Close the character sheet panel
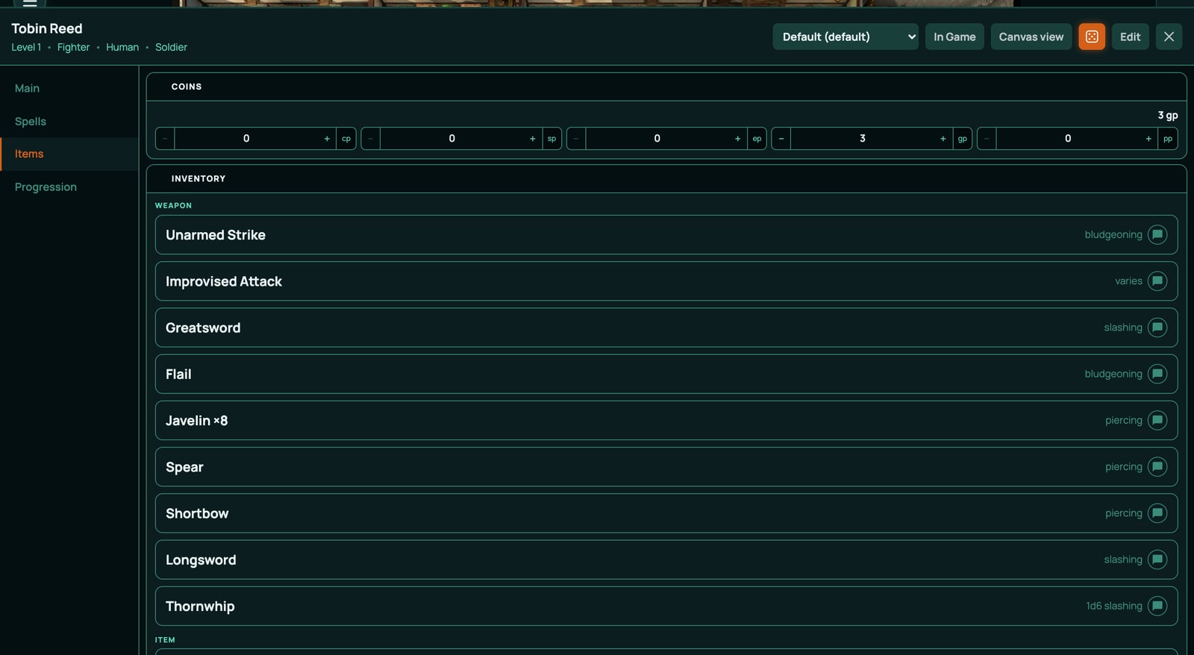 tap(1169, 37)
